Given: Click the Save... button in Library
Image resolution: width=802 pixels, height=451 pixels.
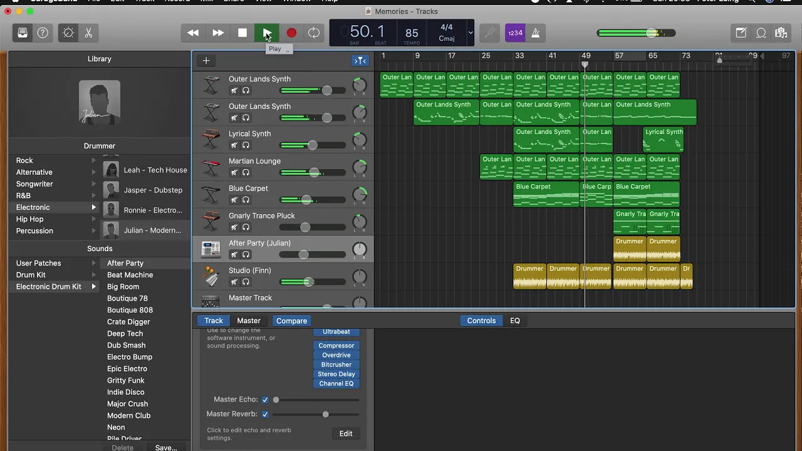Looking at the screenshot, I should (166, 448).
